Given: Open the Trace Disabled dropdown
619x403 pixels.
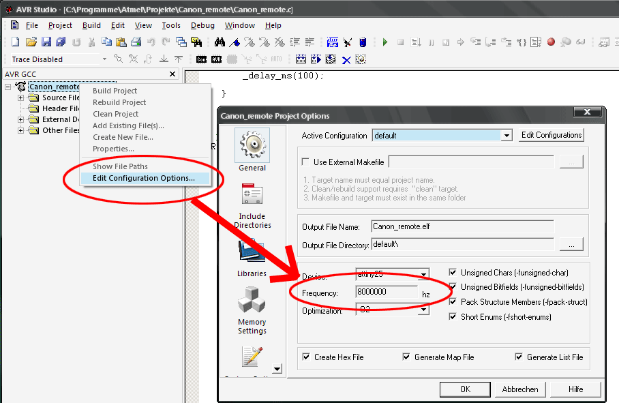Looking at the screenshot, I should coord(104,59).
